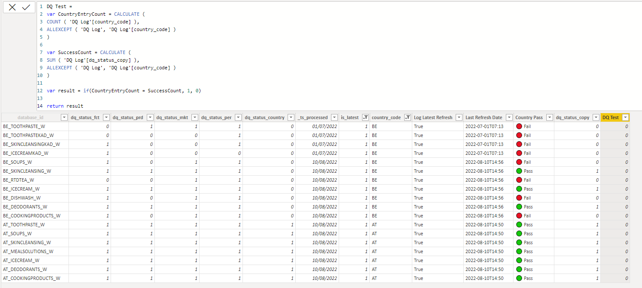The image size is (642, 288).
Task: Open database_id column filter dropdown
Action: point(64,117)
